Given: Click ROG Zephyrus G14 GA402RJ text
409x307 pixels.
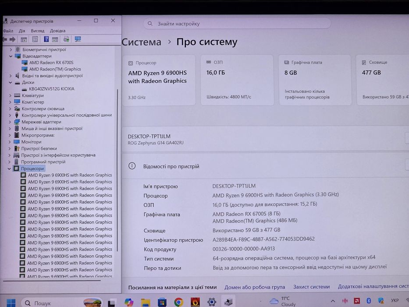Looking at the screenshot, I should [x=156, y=143].
